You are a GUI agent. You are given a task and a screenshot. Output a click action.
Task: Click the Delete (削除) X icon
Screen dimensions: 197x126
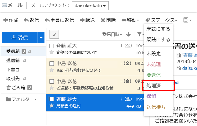(103, 20)
